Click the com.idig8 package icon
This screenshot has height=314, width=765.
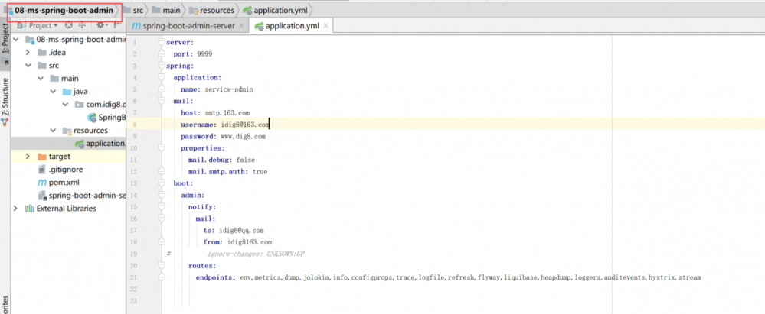(x=79, y=105)
